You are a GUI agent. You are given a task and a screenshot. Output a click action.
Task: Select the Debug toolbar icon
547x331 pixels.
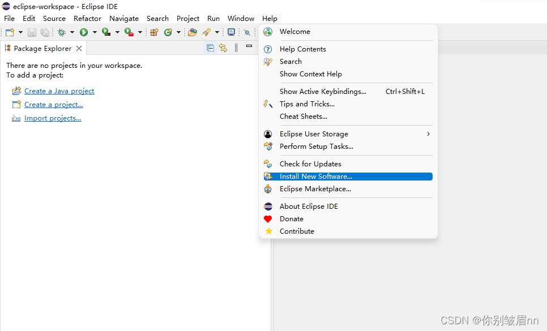point(62,32)
